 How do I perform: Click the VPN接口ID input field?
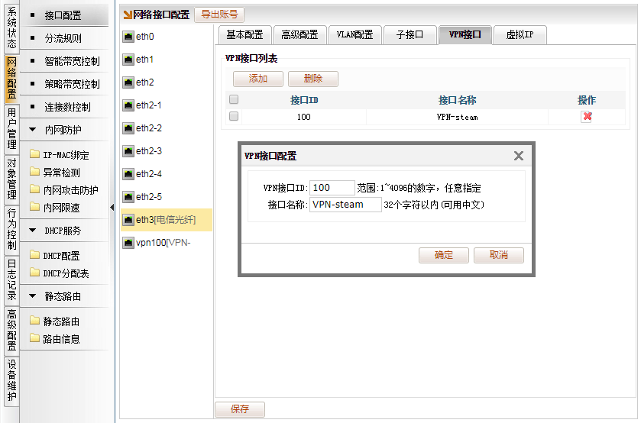pyautogui.click(x=332, y=188)
